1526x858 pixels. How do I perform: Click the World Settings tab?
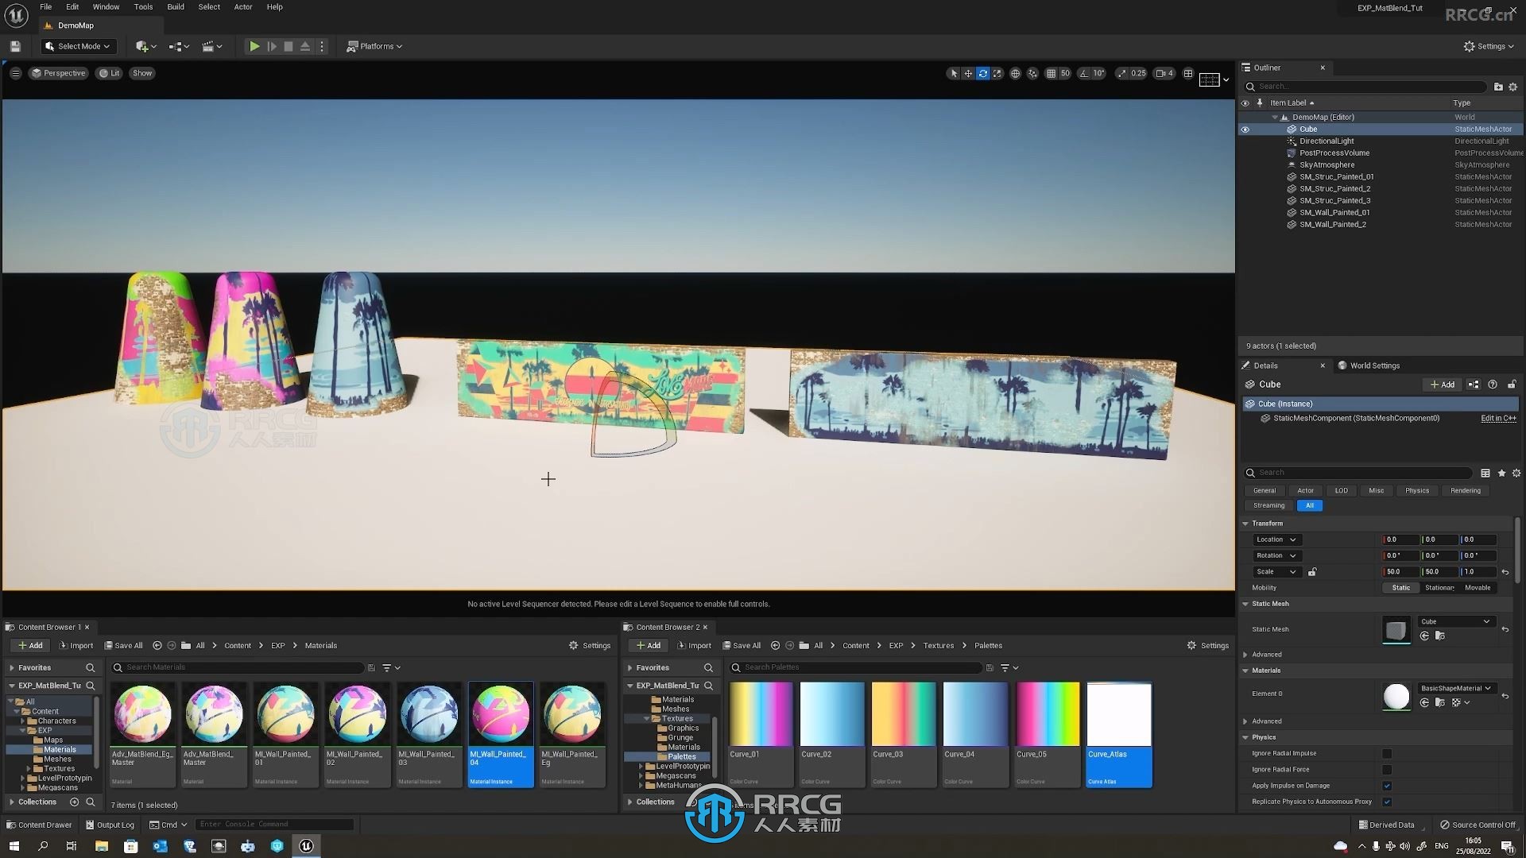[x=1374, y=365]
